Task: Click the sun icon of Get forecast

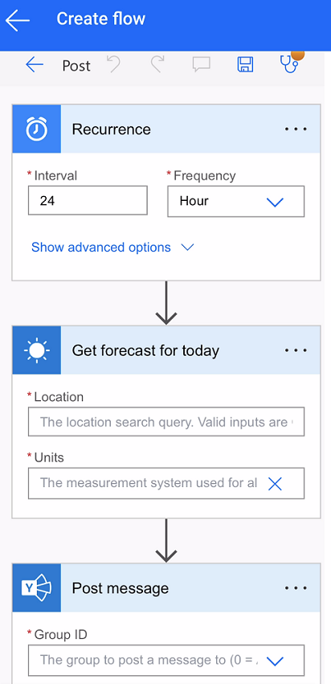Action: coord(37,350)
